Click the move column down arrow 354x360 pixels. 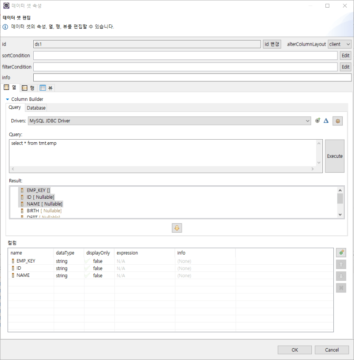pos(341,276)
